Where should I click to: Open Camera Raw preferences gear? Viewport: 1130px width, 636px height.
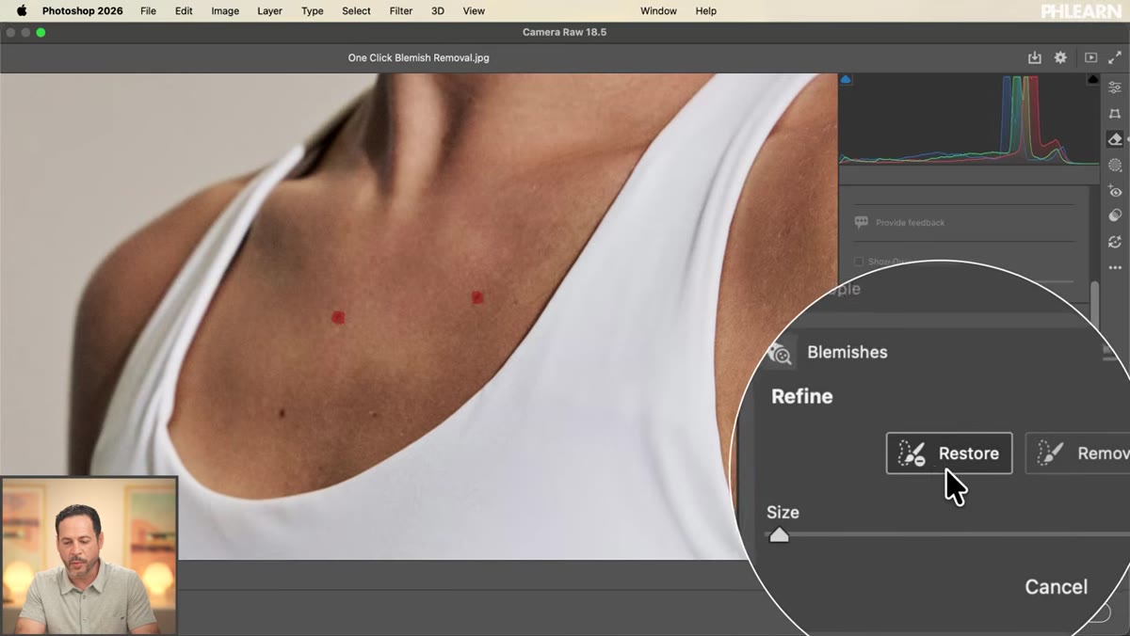pos(1060,57)
